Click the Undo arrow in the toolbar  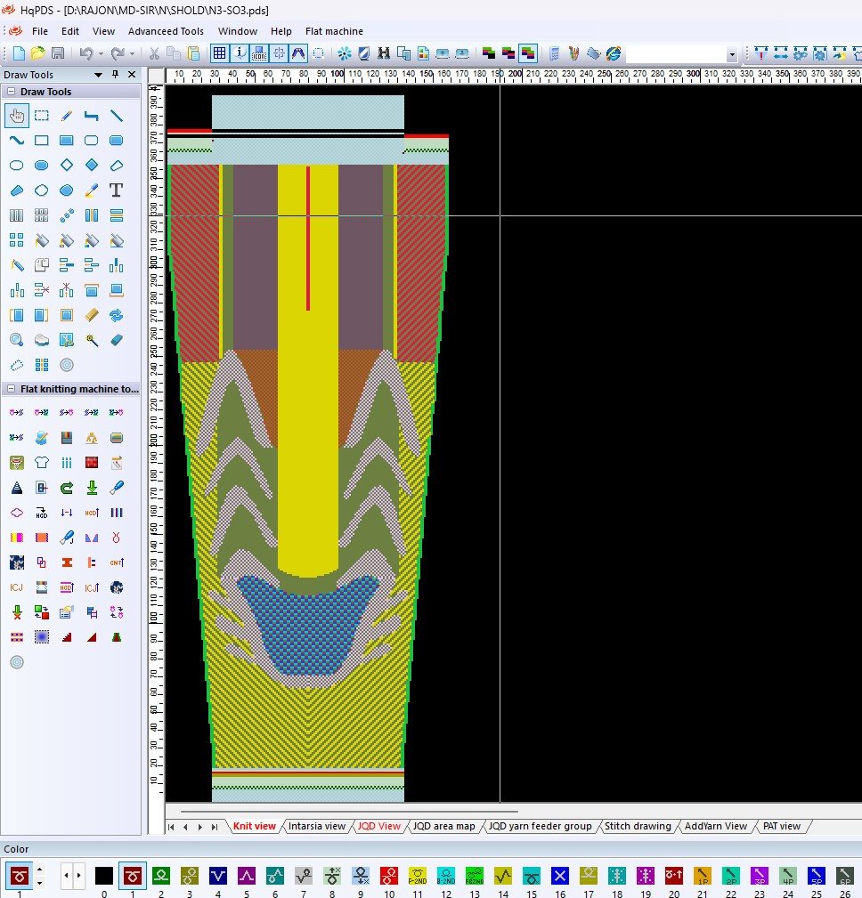click(x=85, y=54)
